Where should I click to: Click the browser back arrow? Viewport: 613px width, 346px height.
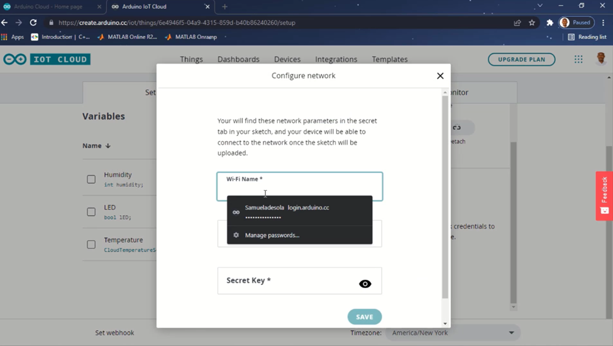coord(4,23)
